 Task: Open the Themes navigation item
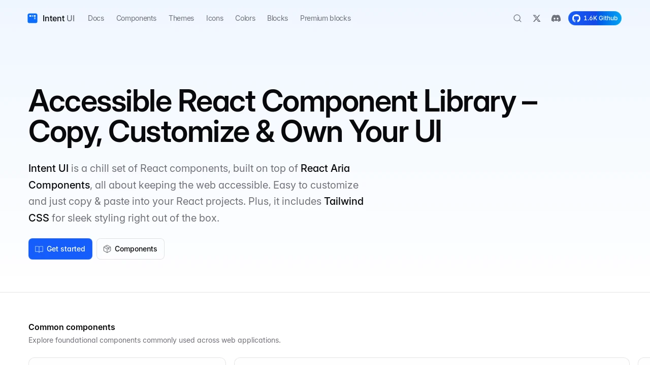tap(181, 18)
